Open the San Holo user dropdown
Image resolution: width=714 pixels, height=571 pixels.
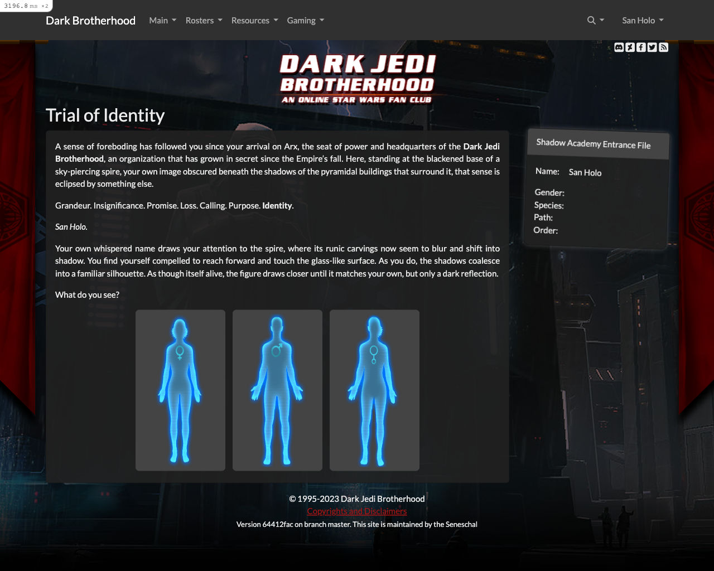point(643,21)
